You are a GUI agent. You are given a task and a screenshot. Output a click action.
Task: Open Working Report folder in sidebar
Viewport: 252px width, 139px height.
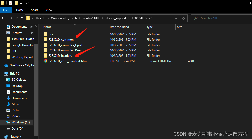click(22, 57)
